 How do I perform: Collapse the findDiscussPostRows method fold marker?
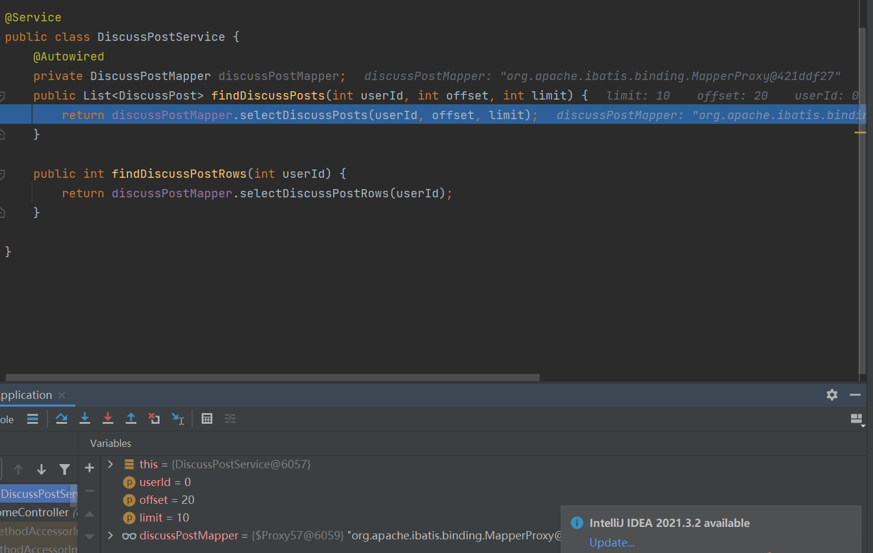[2, 174]
